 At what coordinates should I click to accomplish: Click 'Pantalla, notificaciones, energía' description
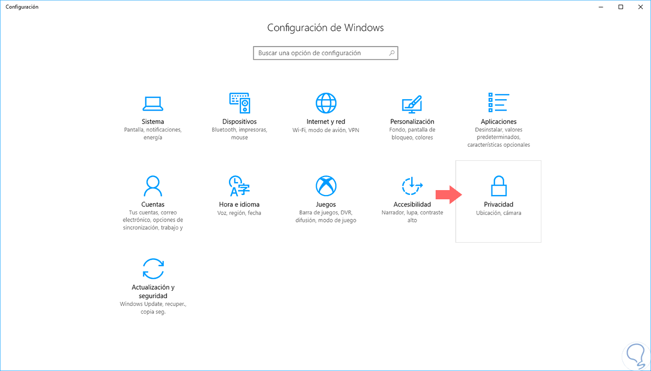pos(152,134)
